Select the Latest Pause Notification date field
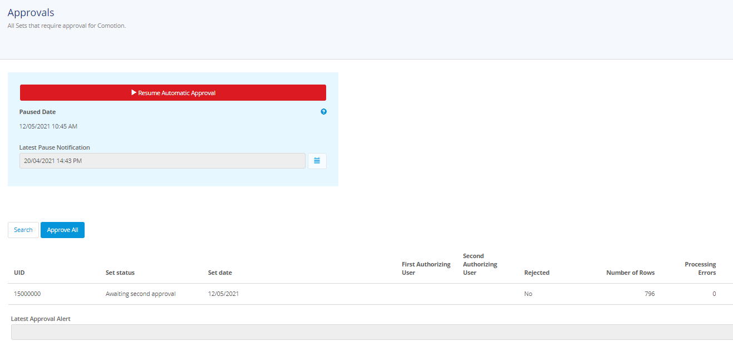 [x=163, y=161]
